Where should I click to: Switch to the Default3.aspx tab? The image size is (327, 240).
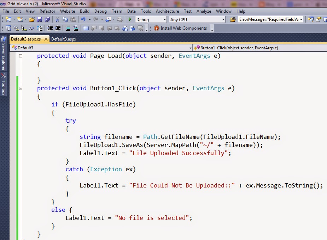(64, 39)
